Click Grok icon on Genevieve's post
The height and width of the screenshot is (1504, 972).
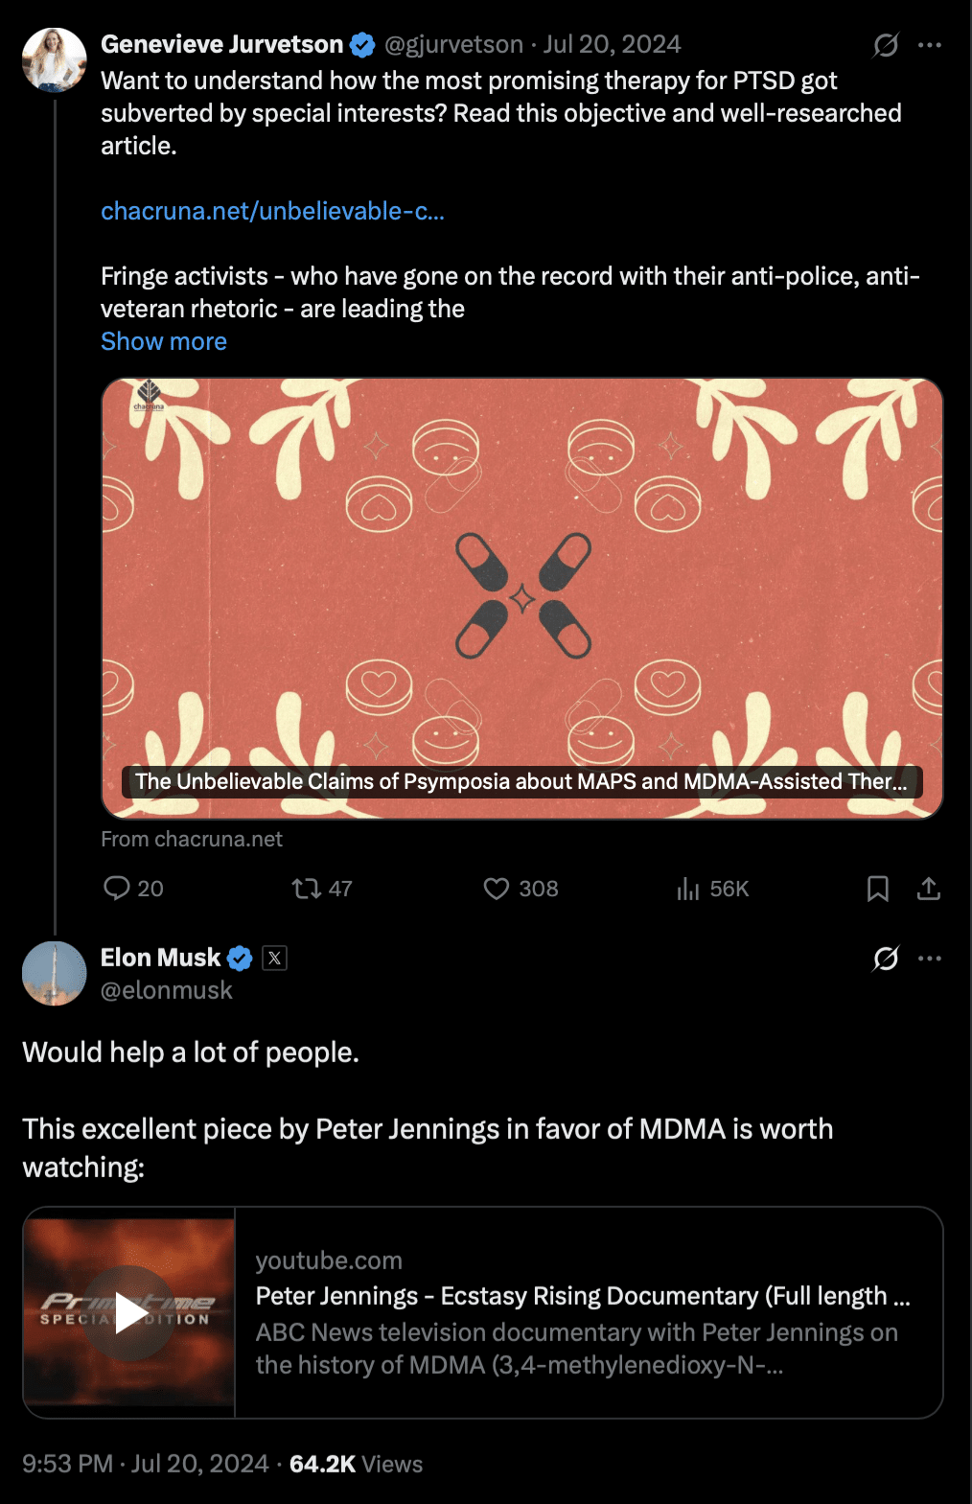[x=886, y=45]
